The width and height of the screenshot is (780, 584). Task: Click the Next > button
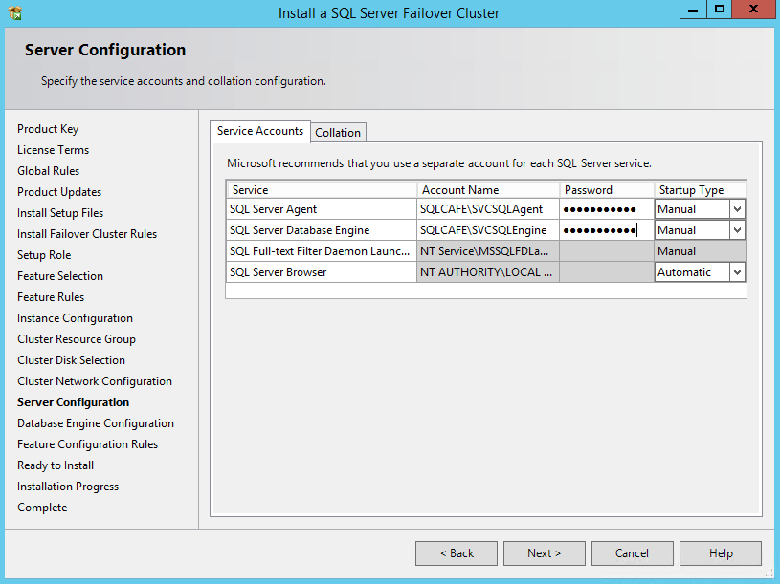pos(545,553)
